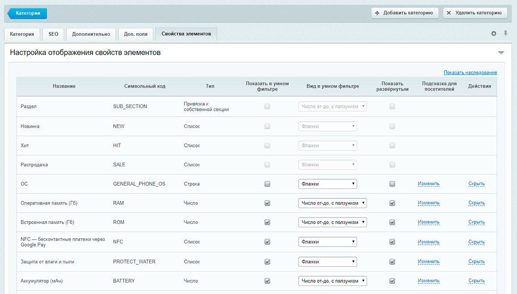Screen dimensions: 517x294
Task: Click the Добавить категорию button
Action: click(x=405, y=13)
